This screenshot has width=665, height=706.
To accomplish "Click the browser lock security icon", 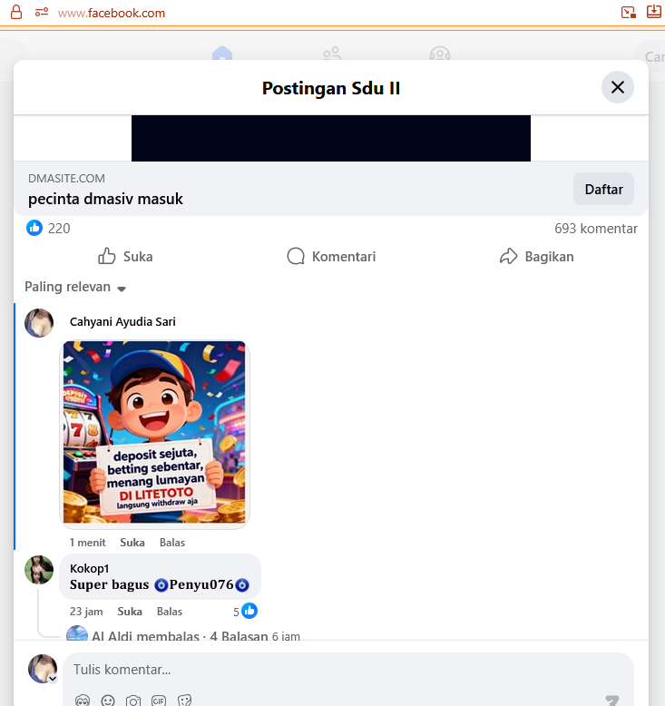I will pyautogui.click(x=16, y=12).
